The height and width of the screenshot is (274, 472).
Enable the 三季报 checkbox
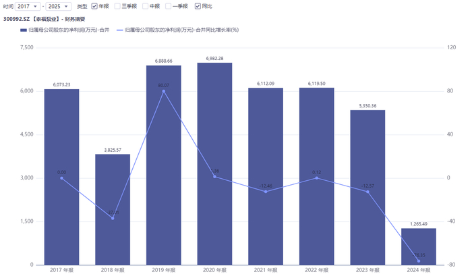117,6
